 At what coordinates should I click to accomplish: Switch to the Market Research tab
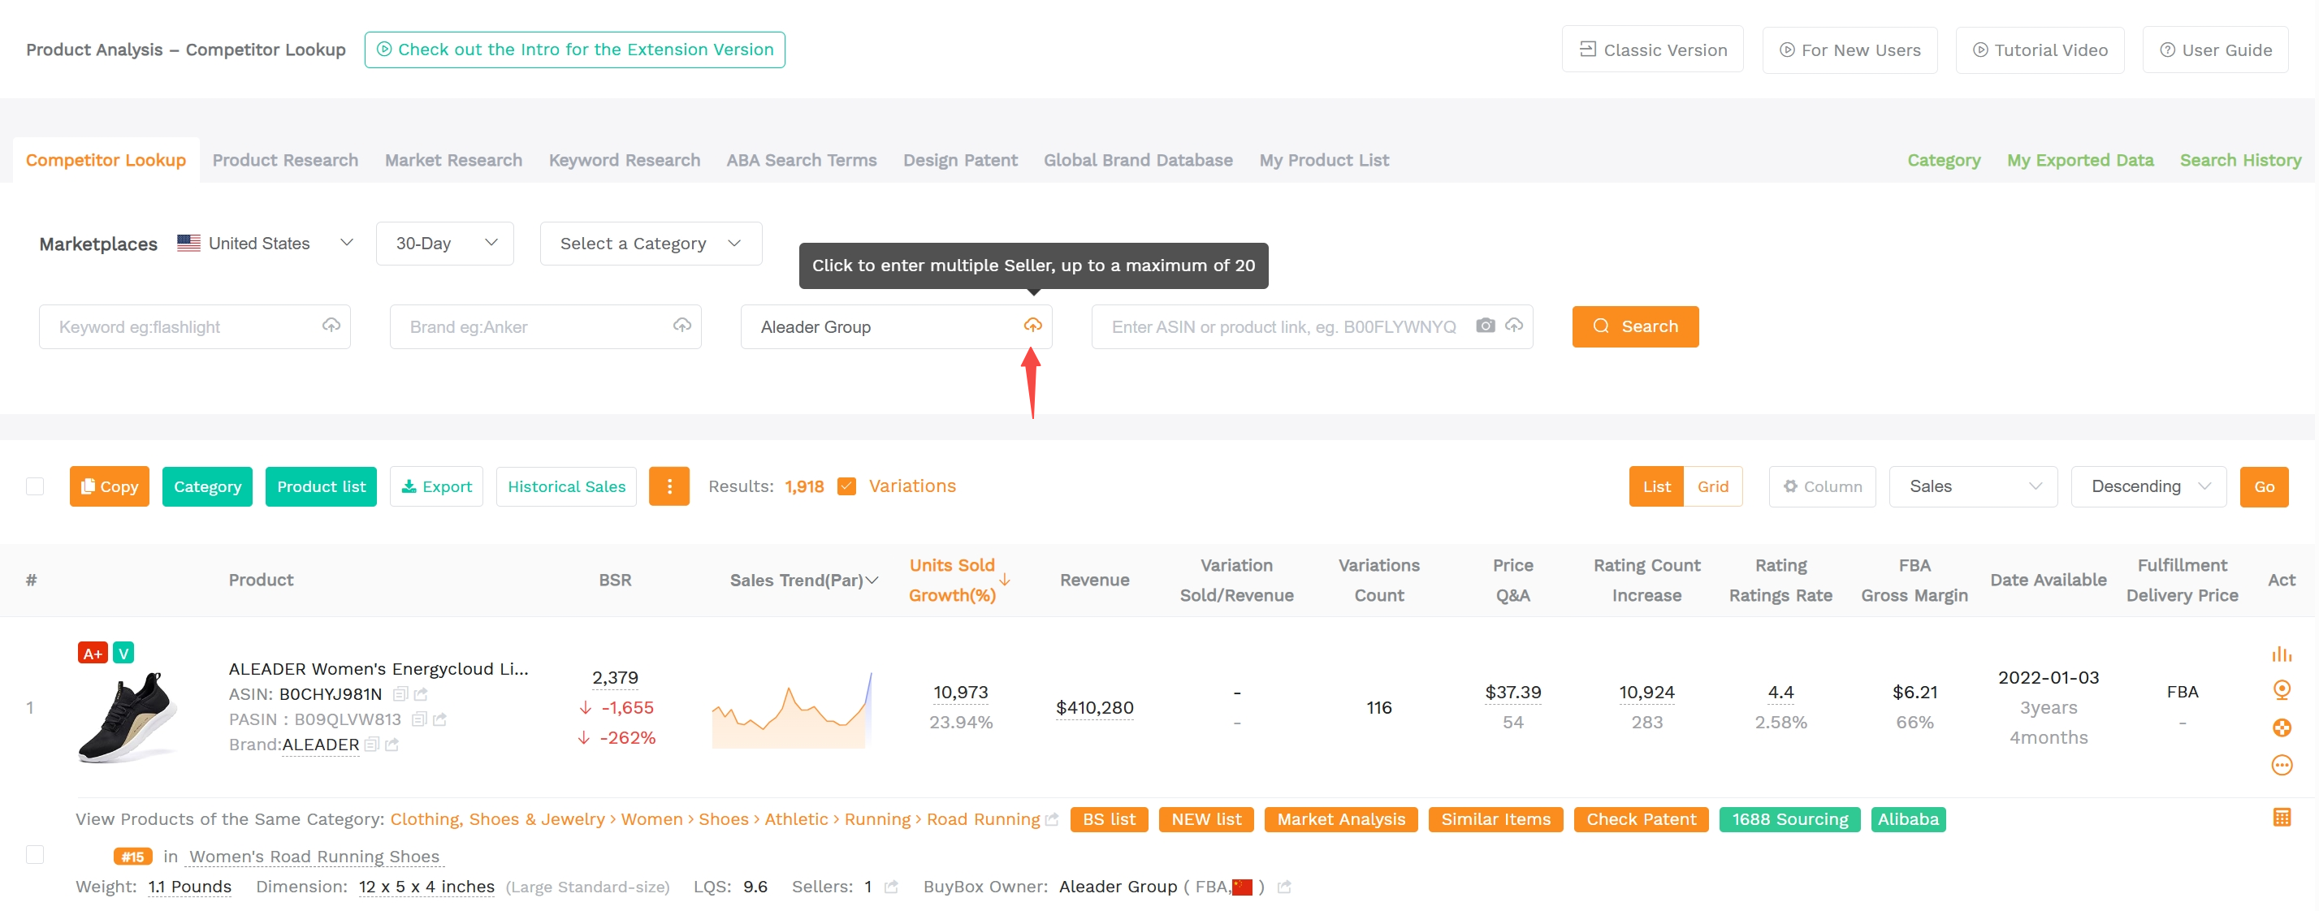click(x=454, y=160)
